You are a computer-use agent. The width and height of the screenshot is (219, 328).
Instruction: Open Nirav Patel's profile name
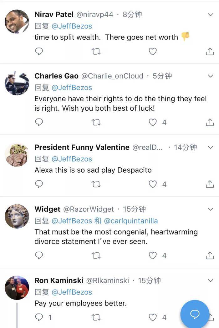pyautogui.click(x=54, y=14)
